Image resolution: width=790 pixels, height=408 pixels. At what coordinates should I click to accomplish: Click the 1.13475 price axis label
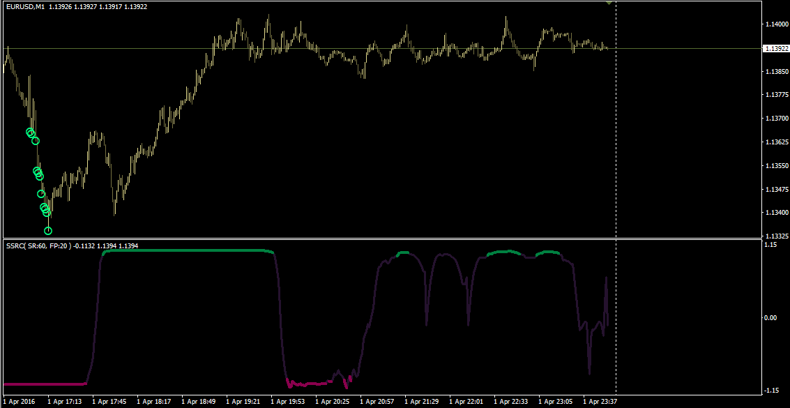(x=776, y=190)
